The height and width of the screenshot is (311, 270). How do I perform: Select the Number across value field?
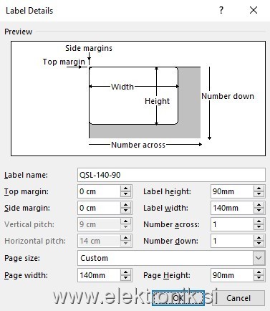232,224
